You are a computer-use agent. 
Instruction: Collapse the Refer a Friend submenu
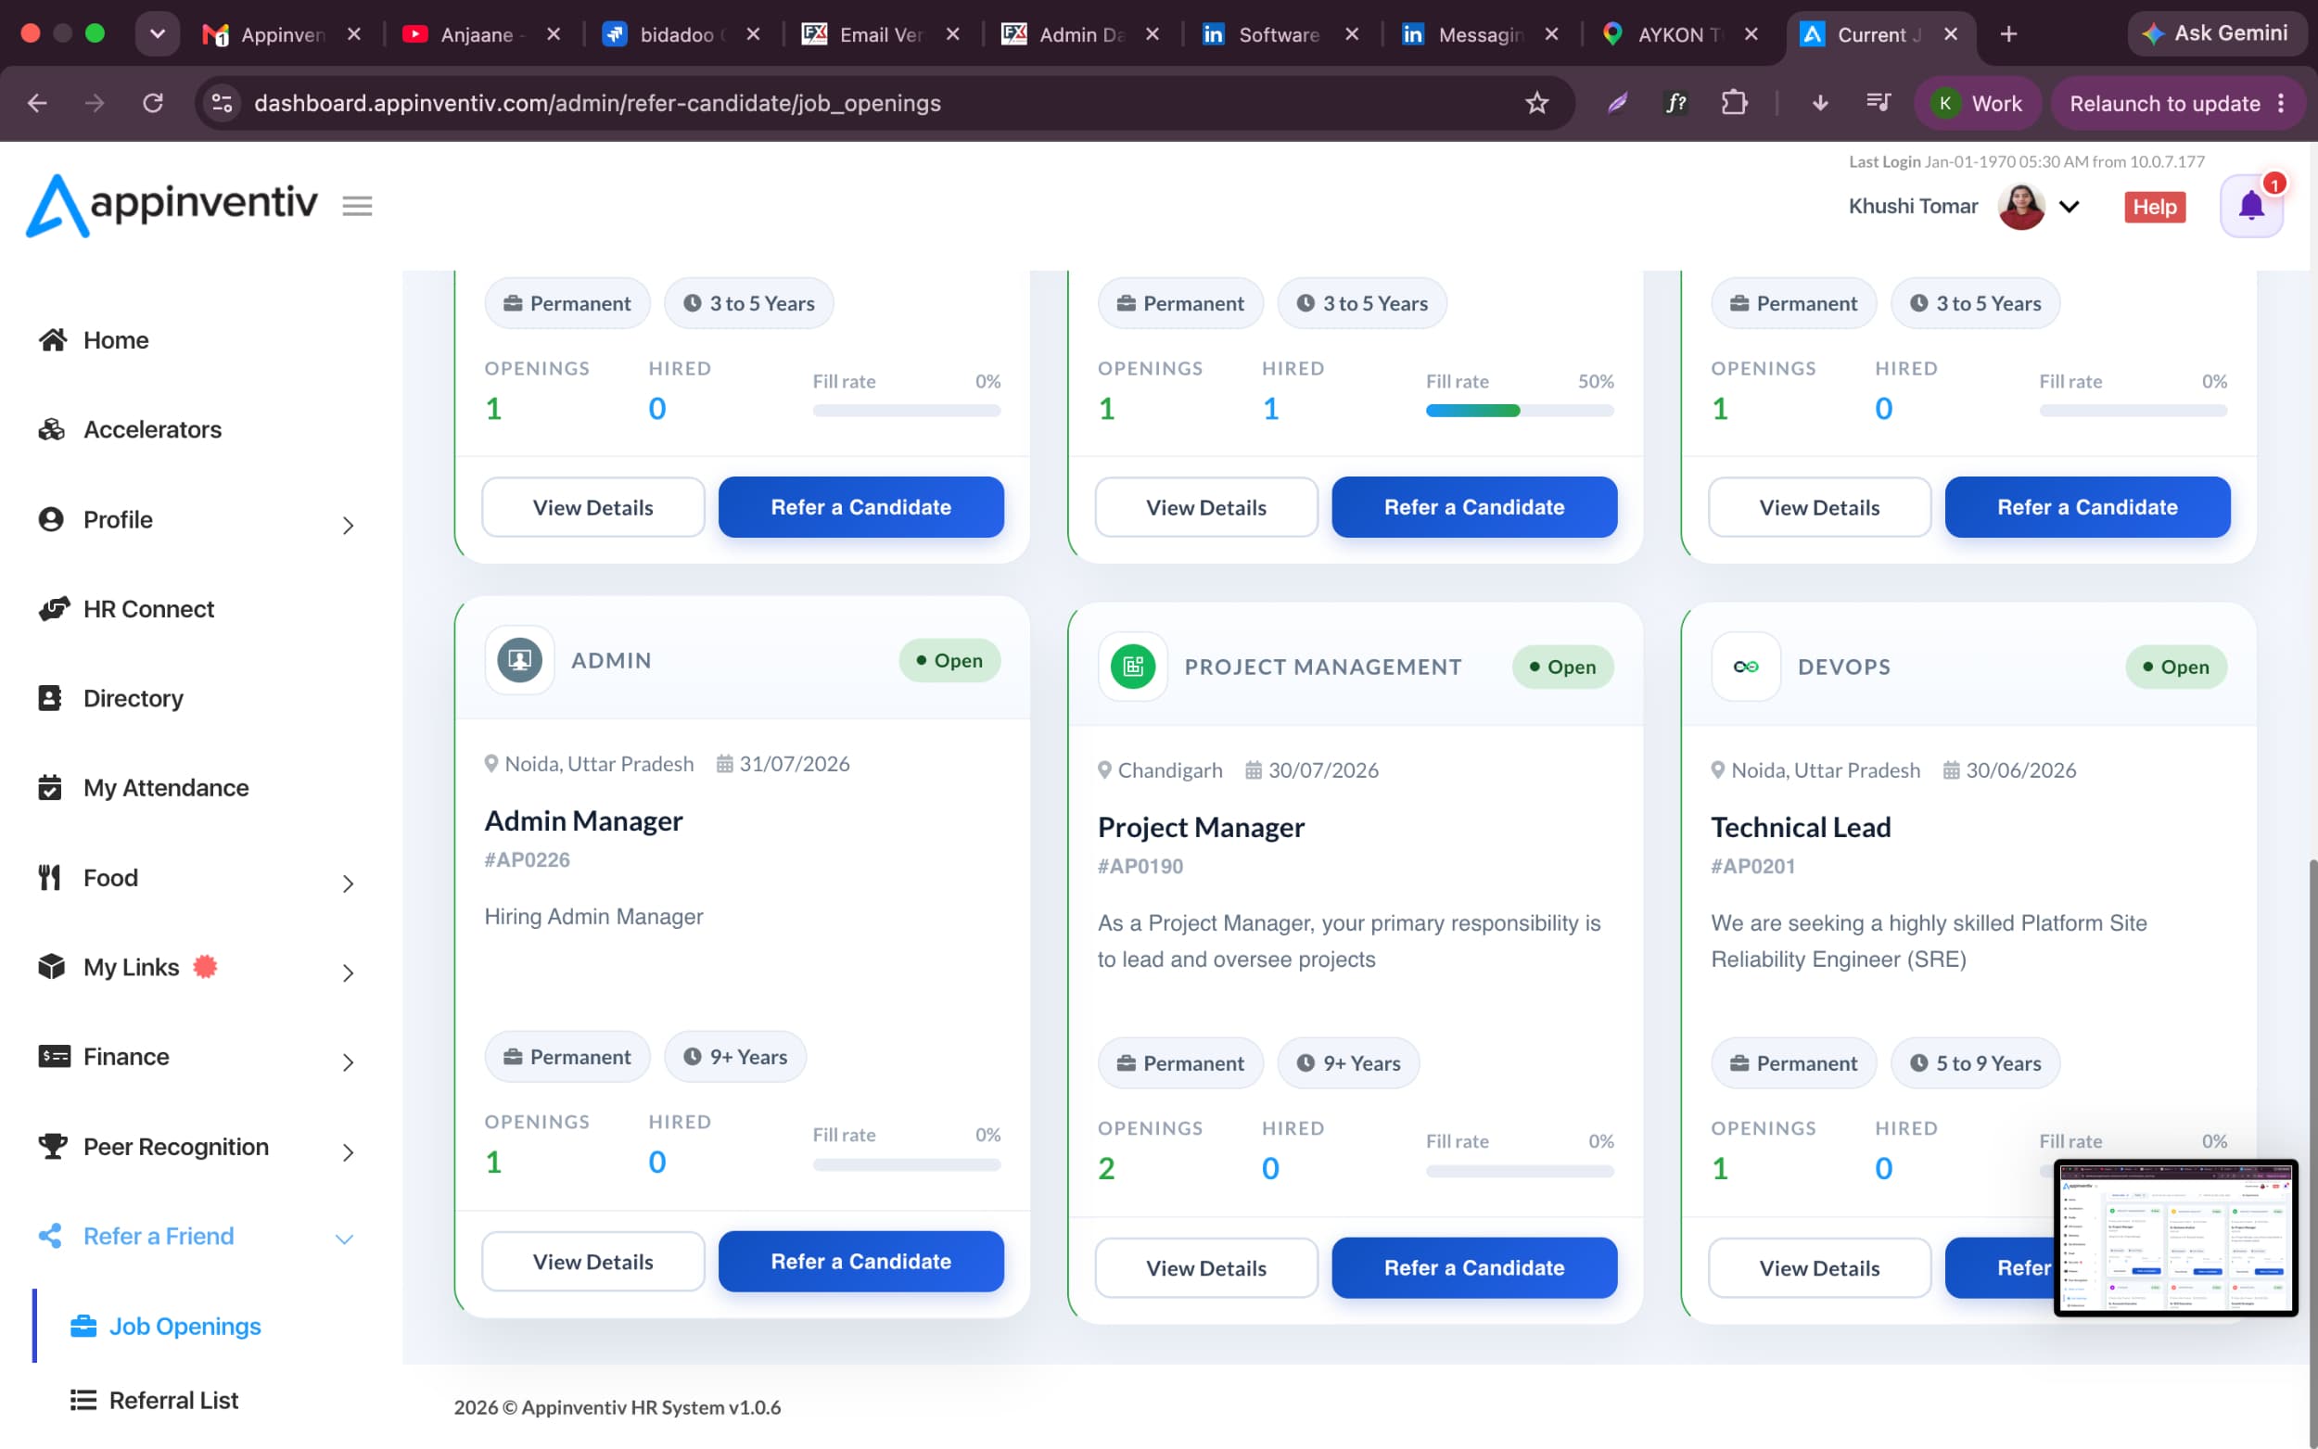pyautogui.click(x=344, y=1239)
